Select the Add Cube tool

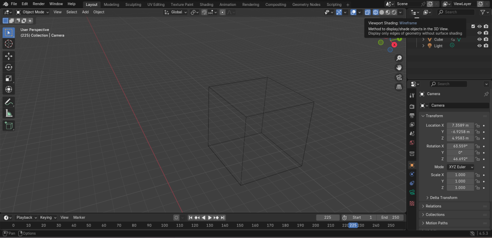click(x=9, y=126)
